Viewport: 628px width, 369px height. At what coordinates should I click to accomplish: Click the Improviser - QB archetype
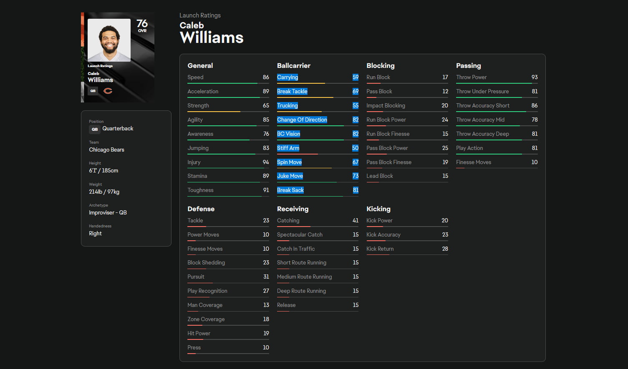coord(108,212)
